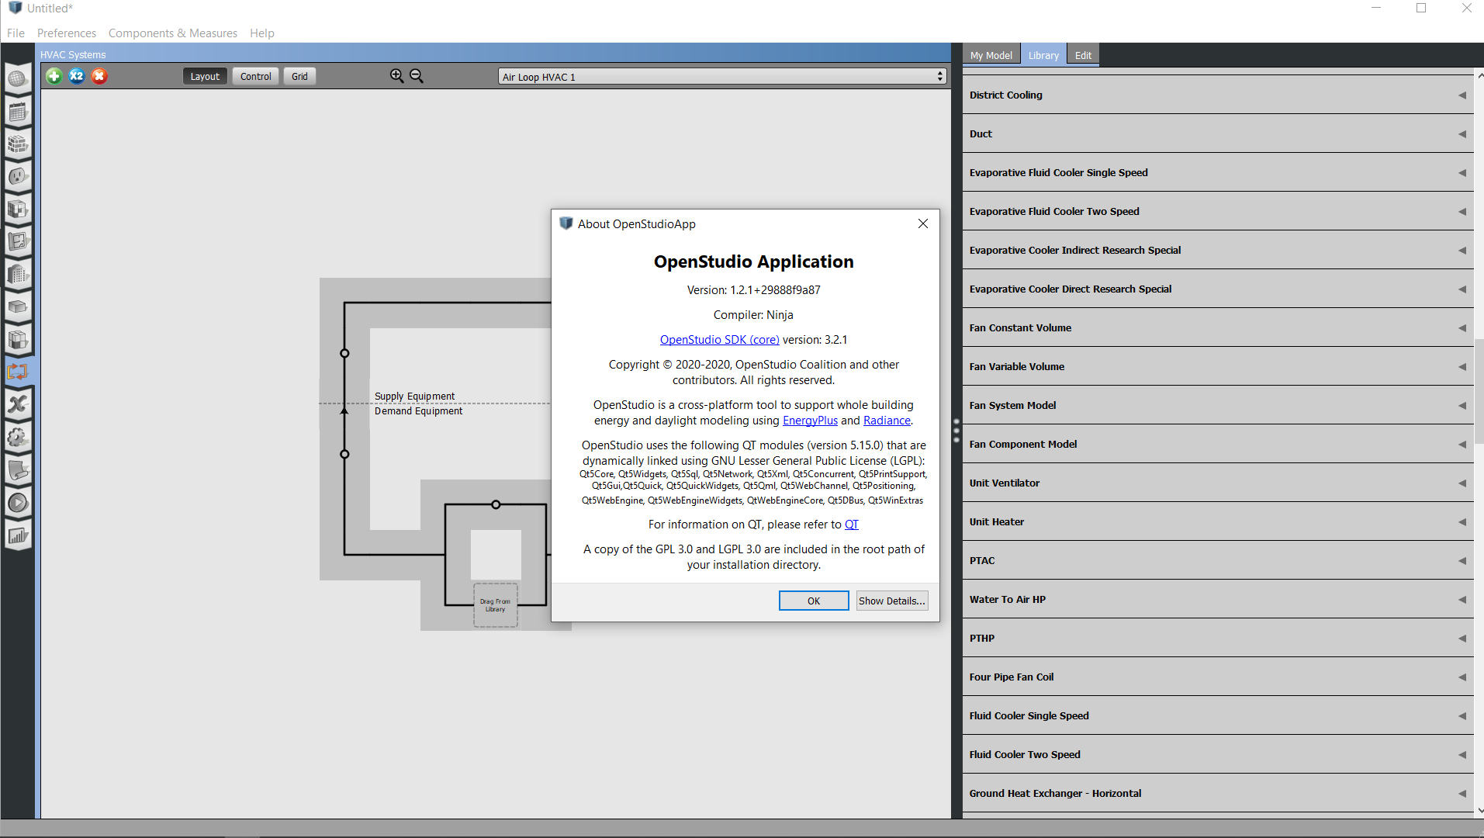Open the Constructions brick-wall tab
Screen dimensions: 1484x838
pos(18,144)
